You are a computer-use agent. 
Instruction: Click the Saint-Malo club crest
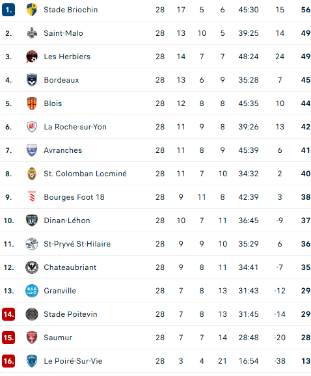coord(32,33)
